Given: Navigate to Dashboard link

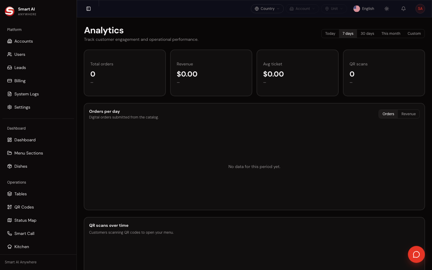Looking at the screenshot, I should (x=38, y=140).
